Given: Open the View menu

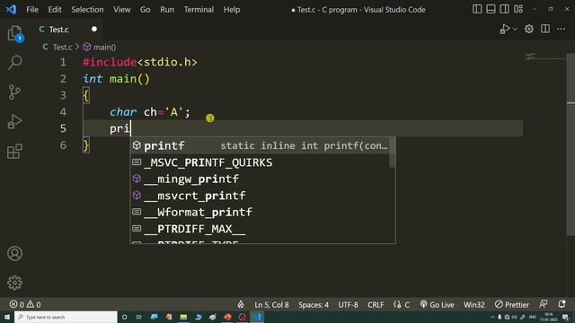Looking at the screenshot, I should point(122,10).
